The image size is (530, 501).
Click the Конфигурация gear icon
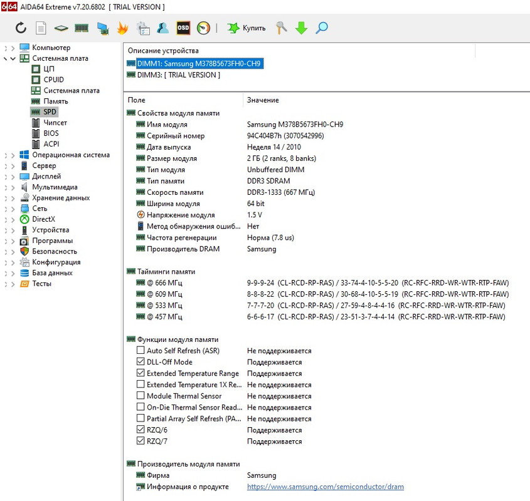tap(24, 262)
